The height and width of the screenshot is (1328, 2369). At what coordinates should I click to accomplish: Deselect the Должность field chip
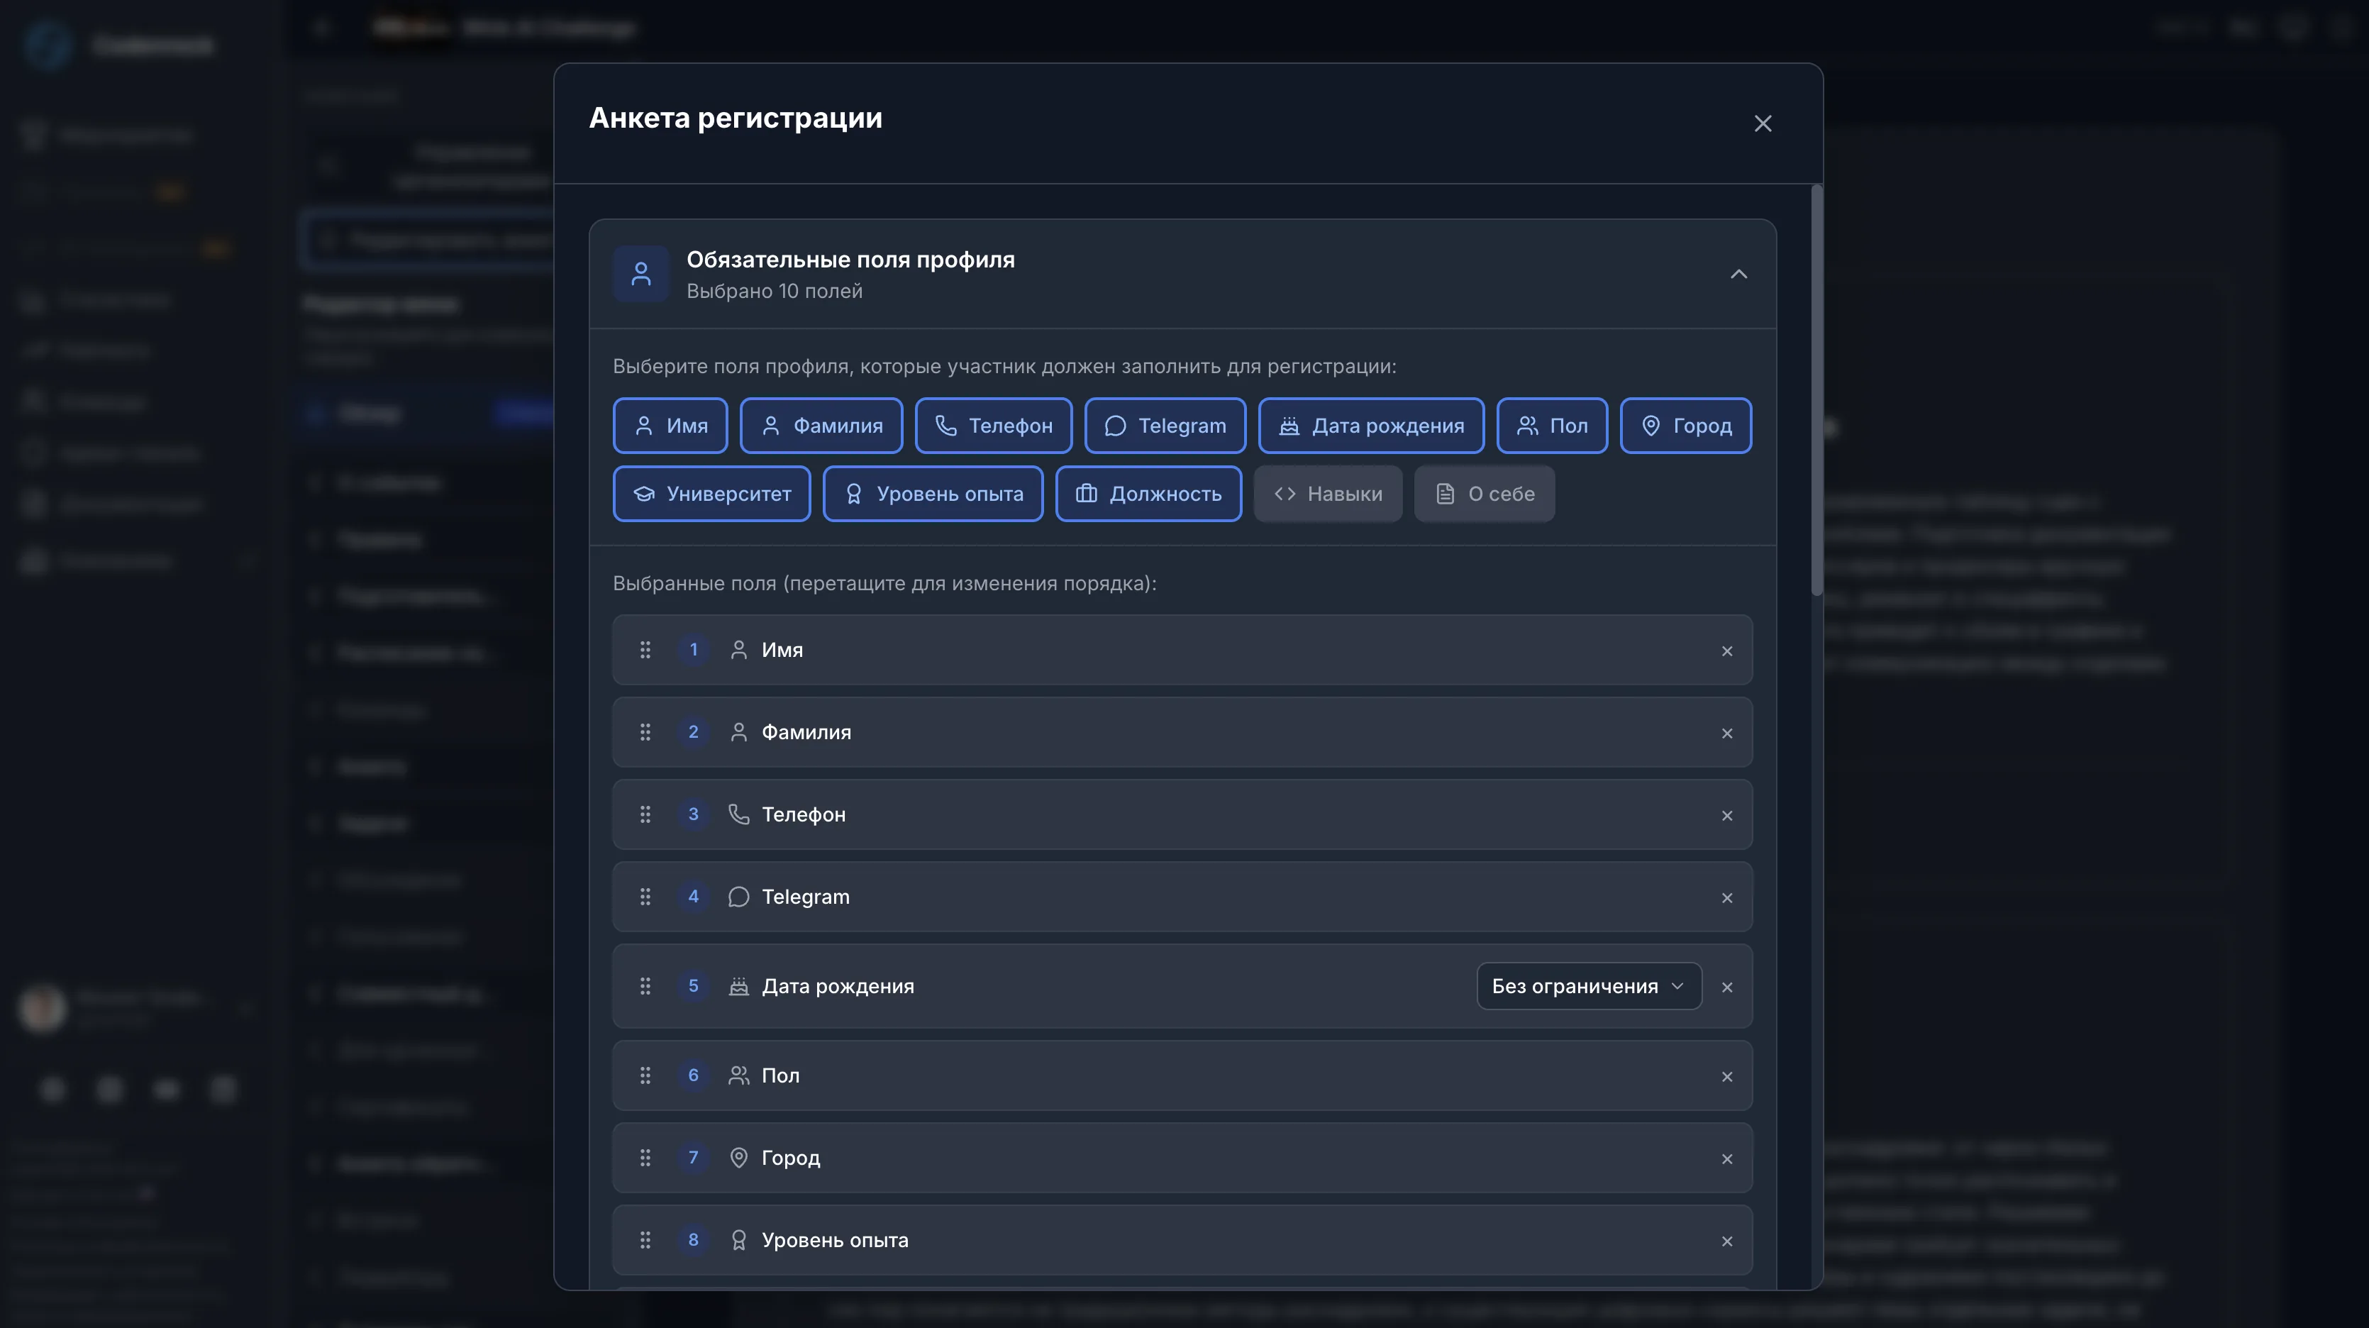[1148, 494]
